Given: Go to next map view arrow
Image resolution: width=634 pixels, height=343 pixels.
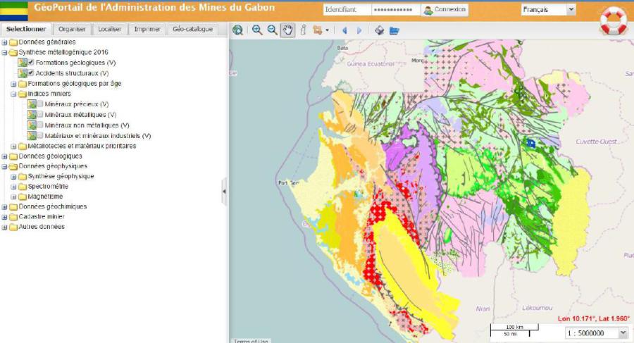Looking at the screenshot, I should 359,30.
